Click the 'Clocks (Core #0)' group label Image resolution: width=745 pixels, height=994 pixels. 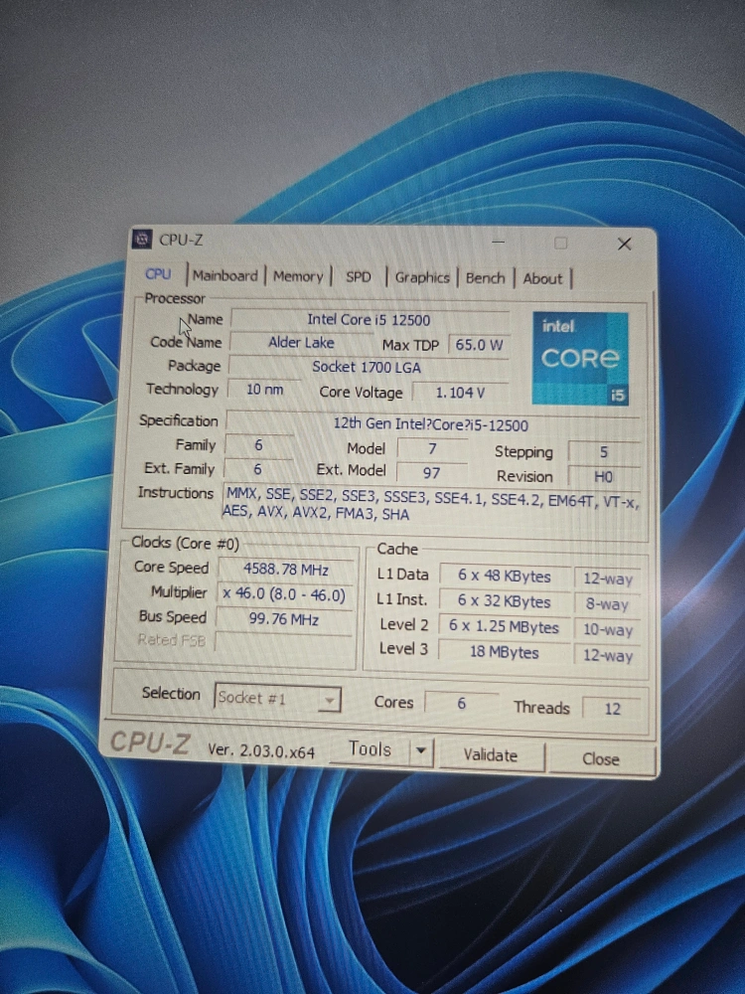(185, 544)
